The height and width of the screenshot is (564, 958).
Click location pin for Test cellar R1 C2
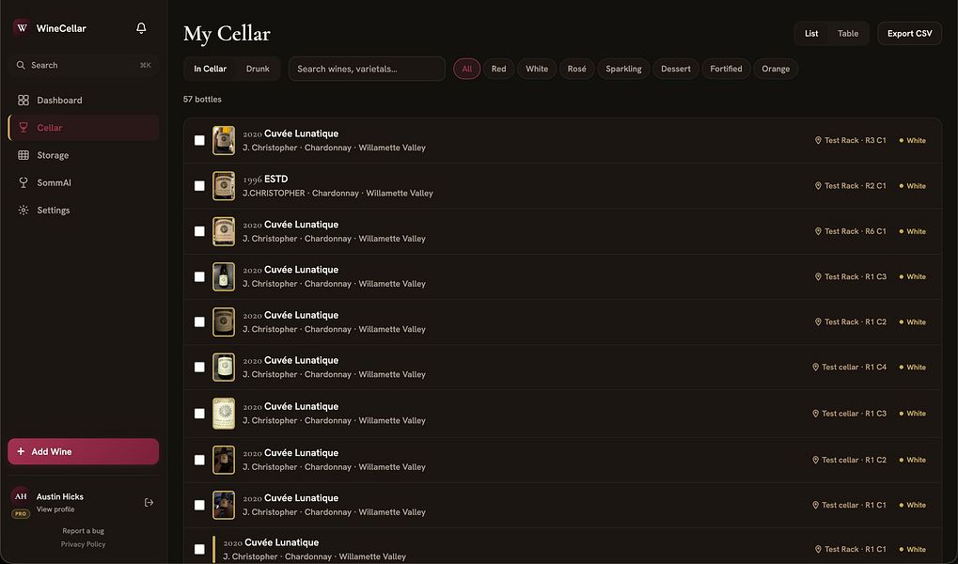[x=815, y=460]
